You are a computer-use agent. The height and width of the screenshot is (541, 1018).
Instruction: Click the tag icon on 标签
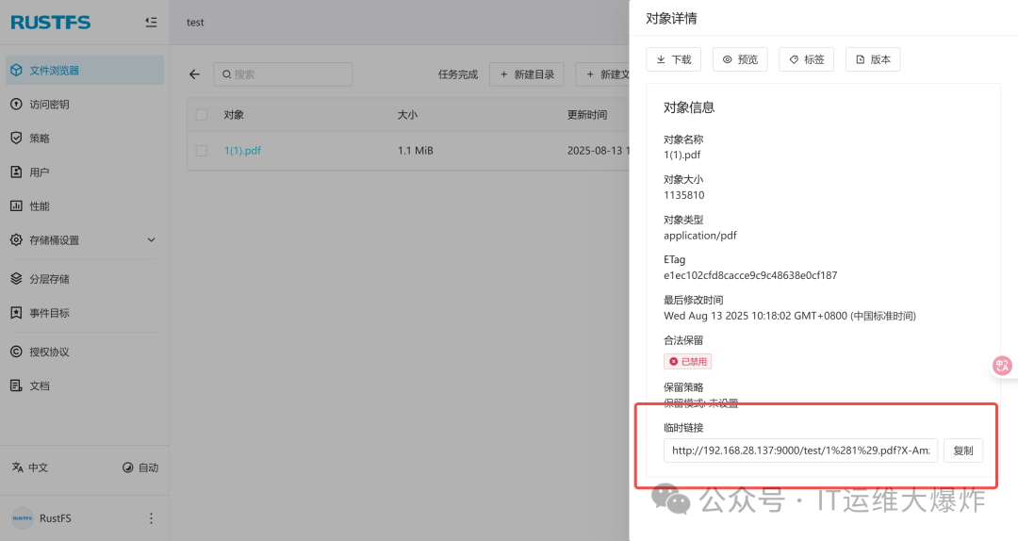coord(794,59)
